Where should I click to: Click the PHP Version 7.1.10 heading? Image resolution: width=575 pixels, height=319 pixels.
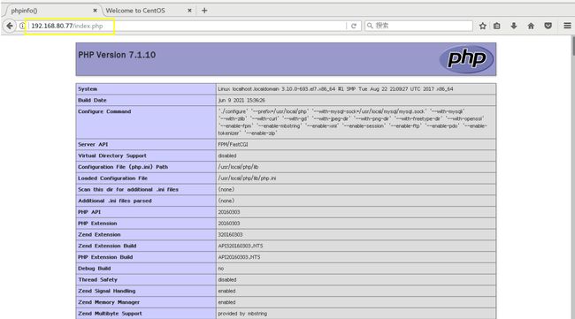117,55
